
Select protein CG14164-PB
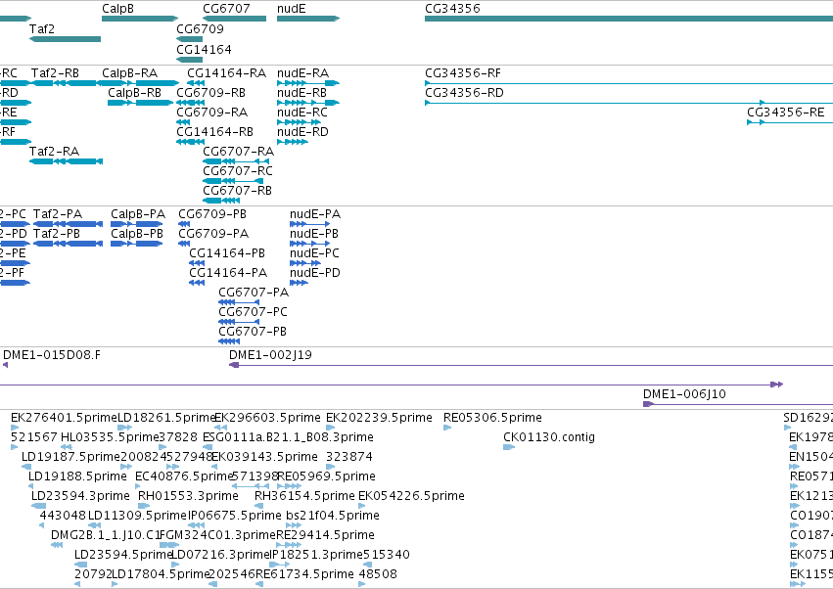click(227, 253)
